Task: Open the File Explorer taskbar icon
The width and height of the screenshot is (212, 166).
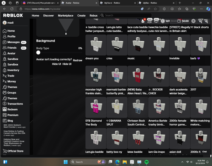Action: click(125, 162)
